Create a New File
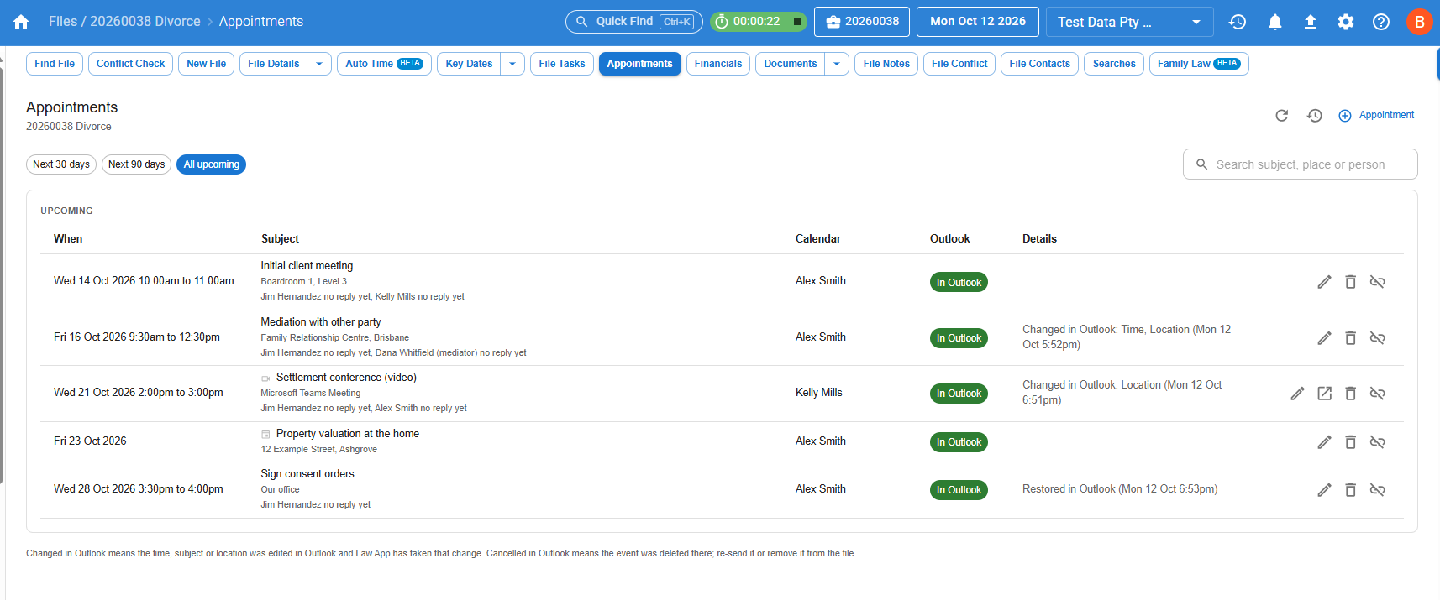The height and width of the screenshot is (600, 1440). 207,64
